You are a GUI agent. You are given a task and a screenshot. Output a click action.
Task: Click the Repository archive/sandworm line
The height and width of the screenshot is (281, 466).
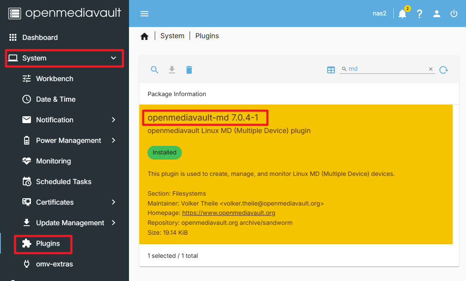[220, 223]
